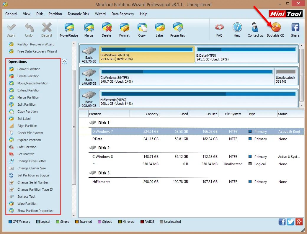307x234 pixels.
Task: Click the Contact us icon
Action: (x=255, y=27)
